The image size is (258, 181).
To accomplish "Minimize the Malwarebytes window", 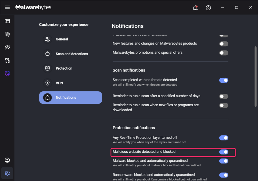I will (222, 7).
